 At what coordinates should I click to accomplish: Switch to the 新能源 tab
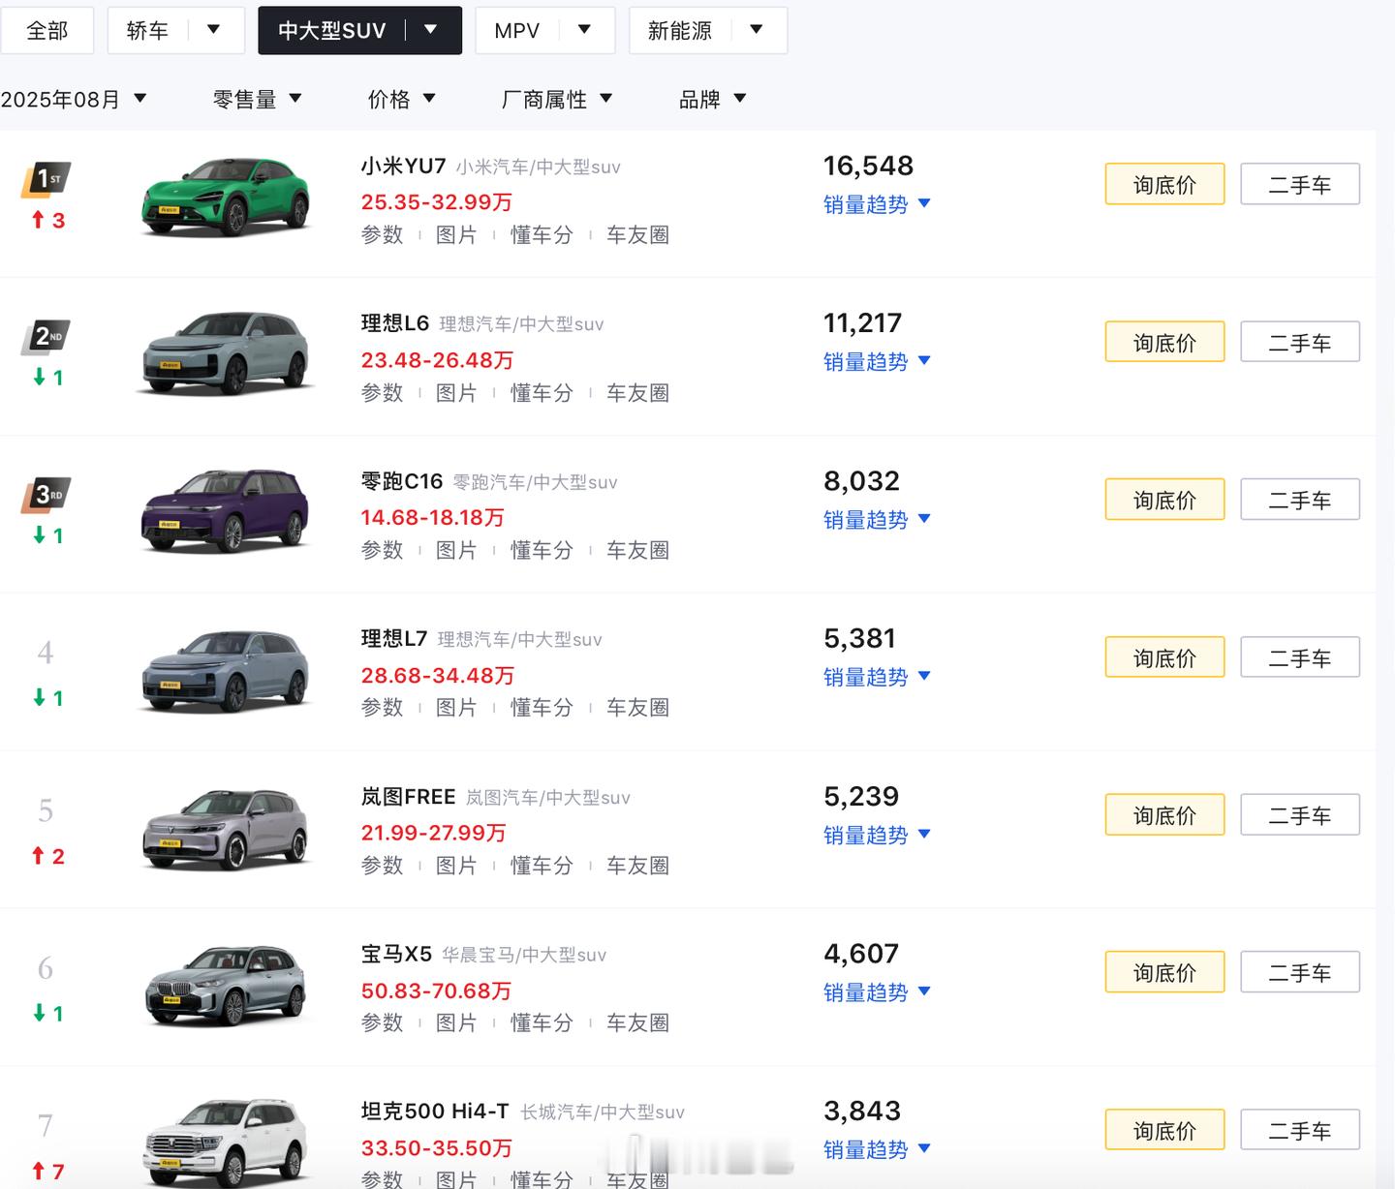point(680,31)
